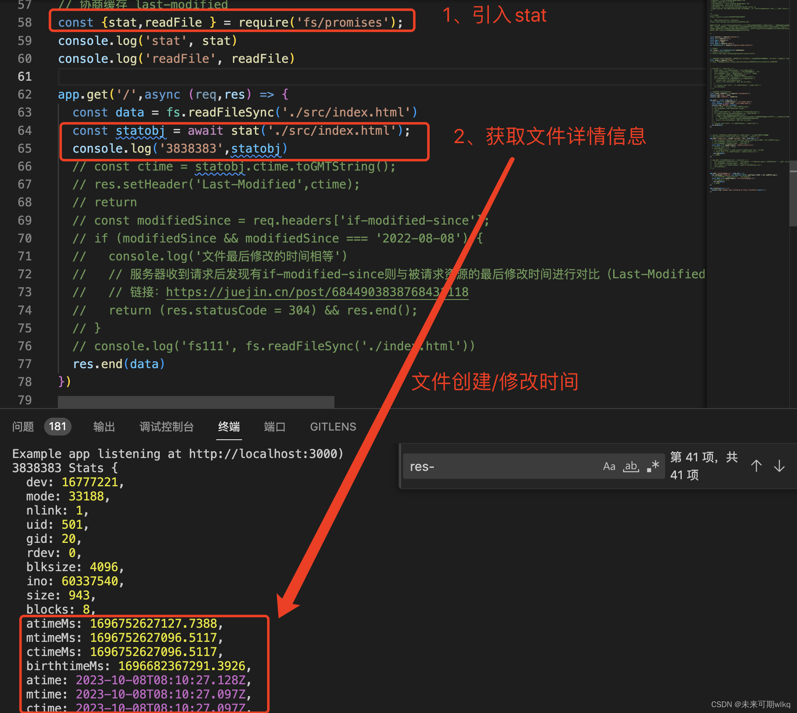
Task: Click 'fs/promises' string on line 58
Action: [343, 22]
